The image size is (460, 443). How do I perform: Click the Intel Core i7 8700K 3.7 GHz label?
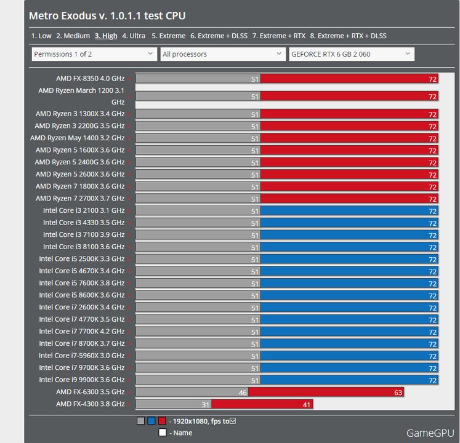(x=81, y=343)
